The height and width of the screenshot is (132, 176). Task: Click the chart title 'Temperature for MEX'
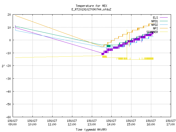click(x=91, y=6)
